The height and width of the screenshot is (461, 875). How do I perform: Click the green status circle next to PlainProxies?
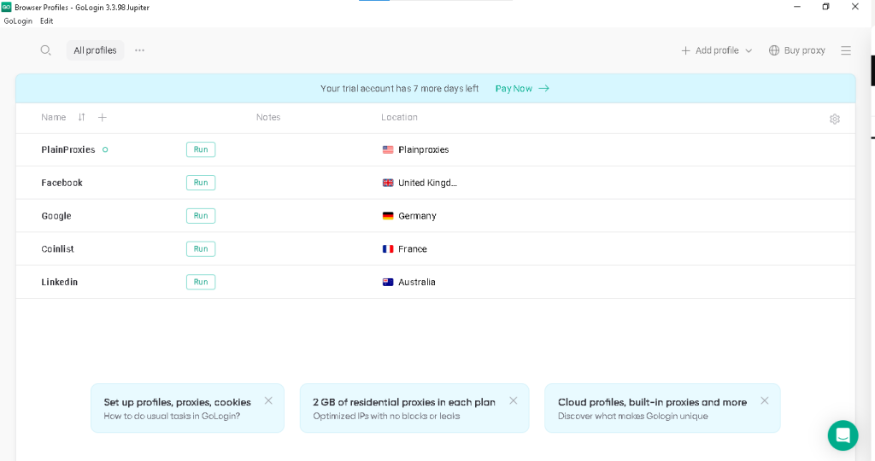pyautogui.click(x=105, y=149)
